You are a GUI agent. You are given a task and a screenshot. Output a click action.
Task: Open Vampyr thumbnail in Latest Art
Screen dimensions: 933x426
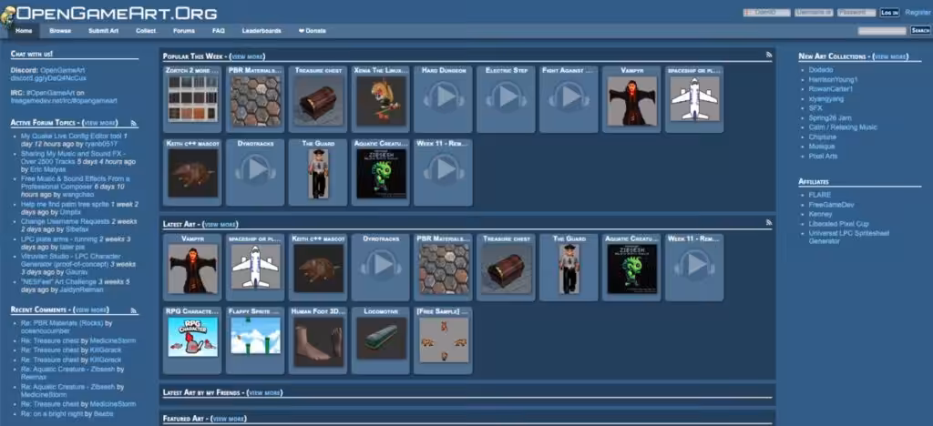point(193,269)
